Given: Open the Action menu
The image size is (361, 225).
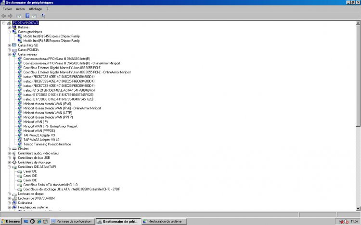Looking at the screenshot, I should coord(20,9).
